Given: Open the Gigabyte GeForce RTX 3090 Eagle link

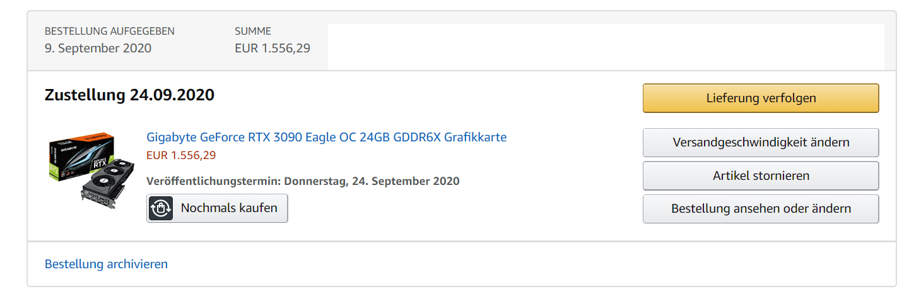Looking at the screenshot, I should coord(326,137).
